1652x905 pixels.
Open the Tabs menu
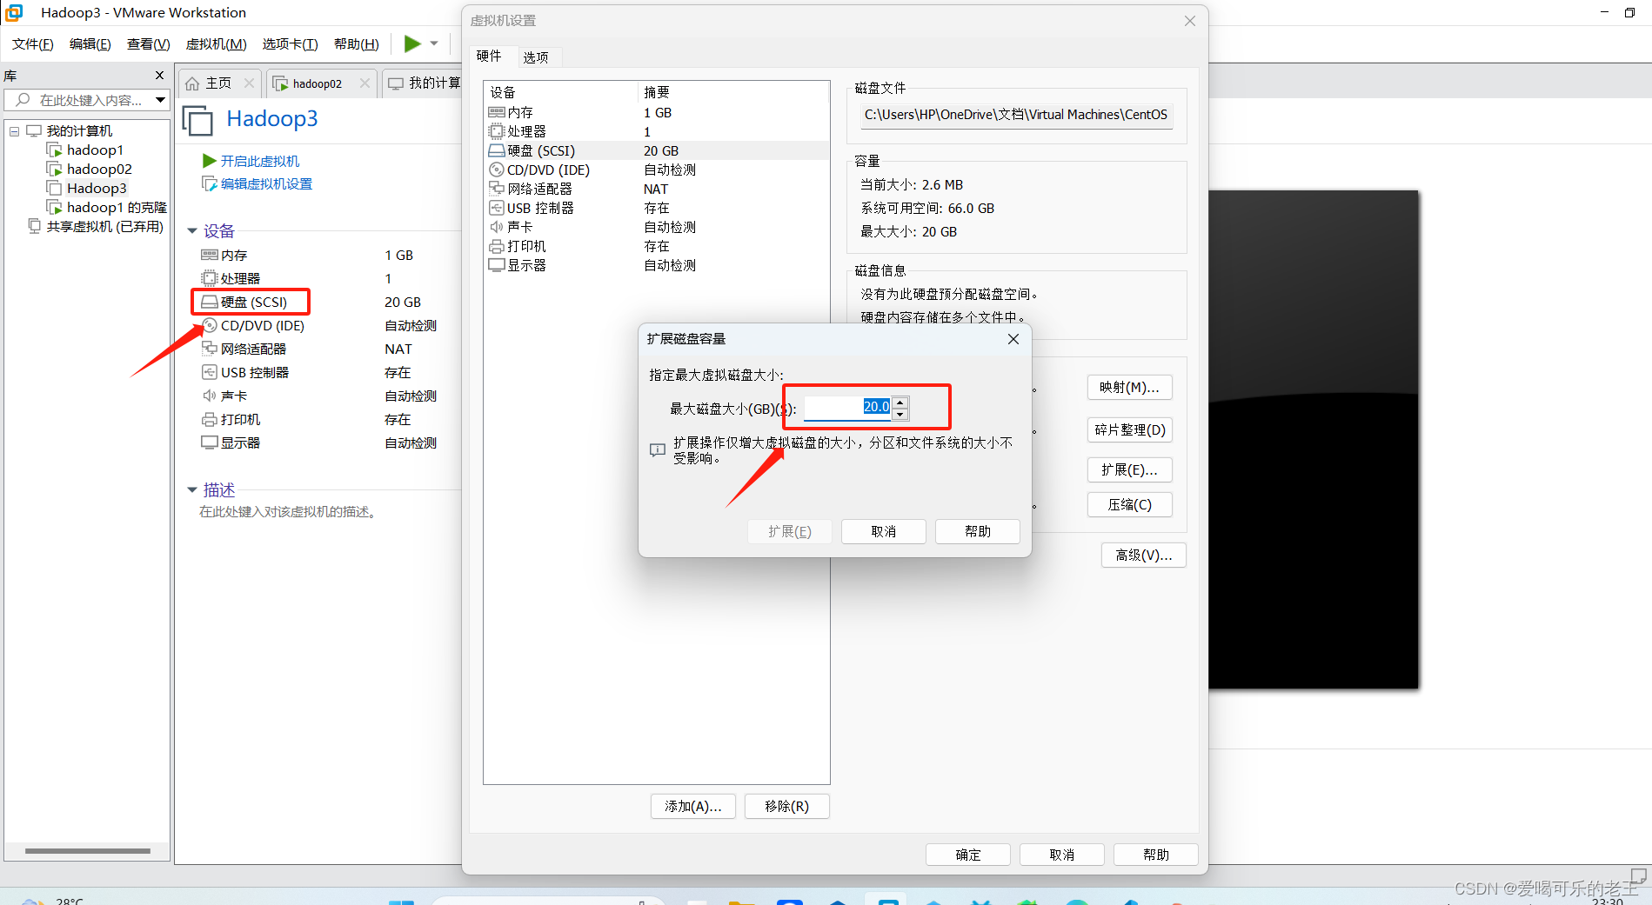click(290, 43)
